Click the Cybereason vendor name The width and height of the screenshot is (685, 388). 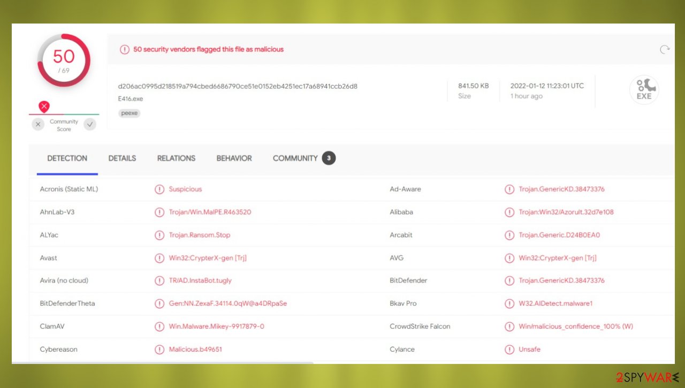coord(59,349)
